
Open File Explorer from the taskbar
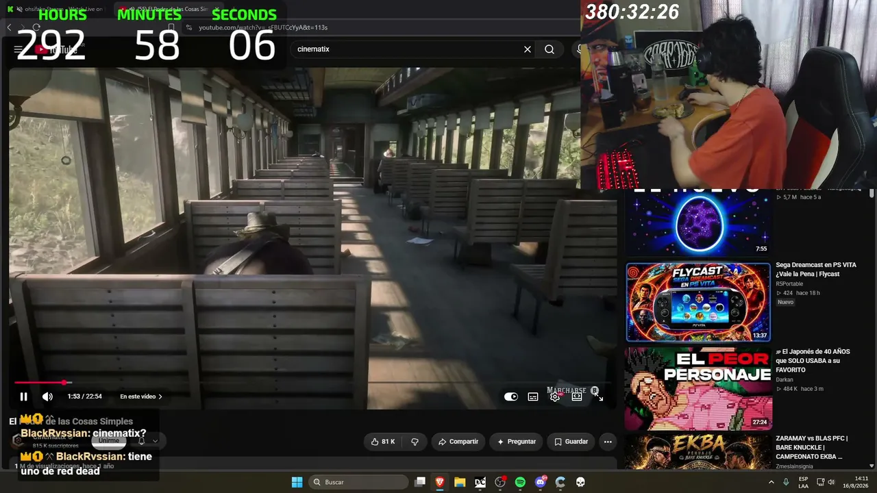pyautogui.click(x=460, y=482)
